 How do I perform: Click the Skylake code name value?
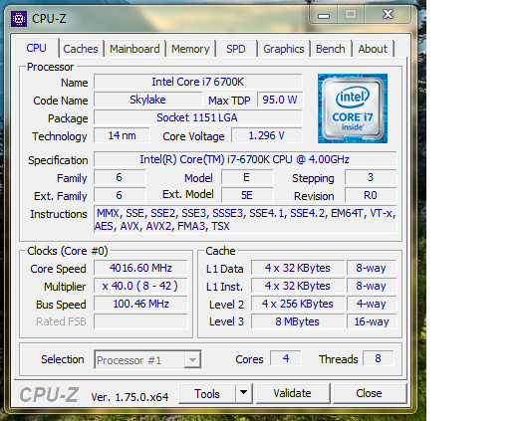pyautogui.click(x=147, y=100)
